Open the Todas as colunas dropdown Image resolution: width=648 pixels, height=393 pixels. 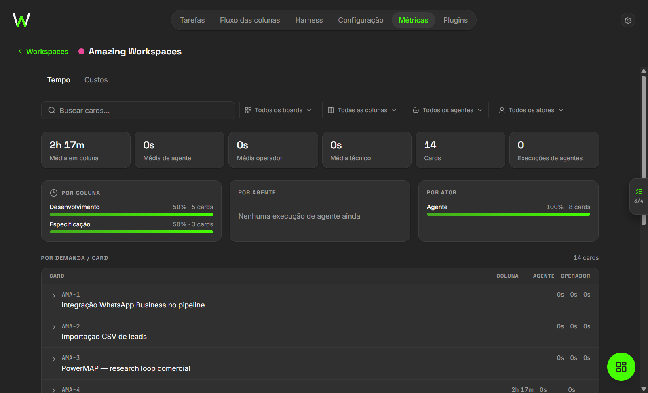(x=362, y=110)
